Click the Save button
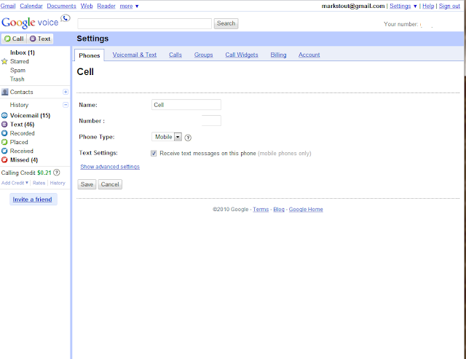Viewport: 466px width, 359px height. pyautogui.click(x=87, y=184)
